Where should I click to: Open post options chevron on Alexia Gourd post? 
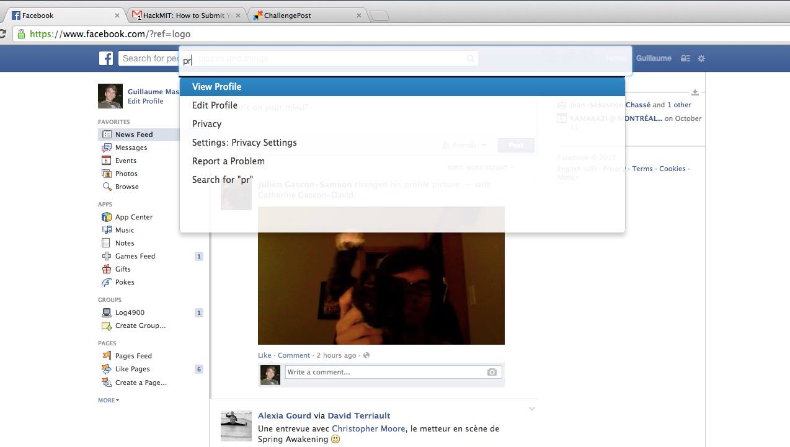pyautogui.click(x=531, y=409)
